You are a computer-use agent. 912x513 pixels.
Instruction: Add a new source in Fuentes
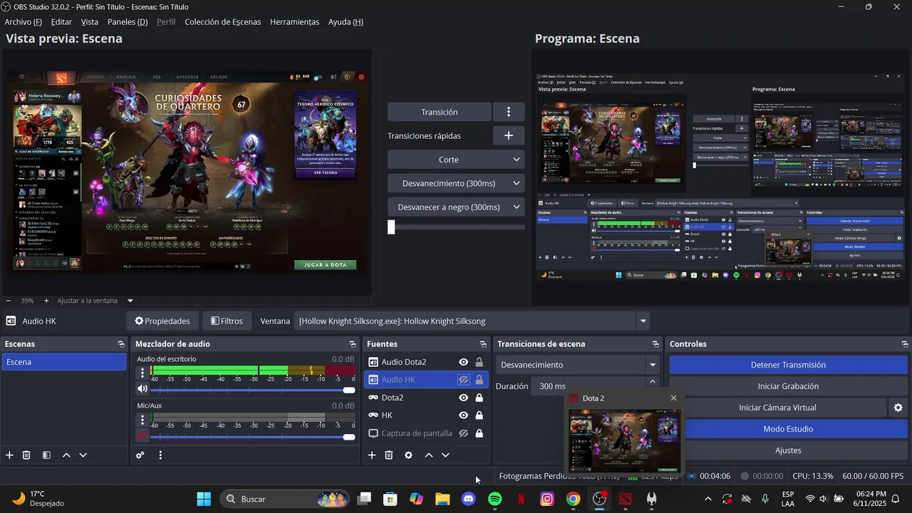click(371, 455)
